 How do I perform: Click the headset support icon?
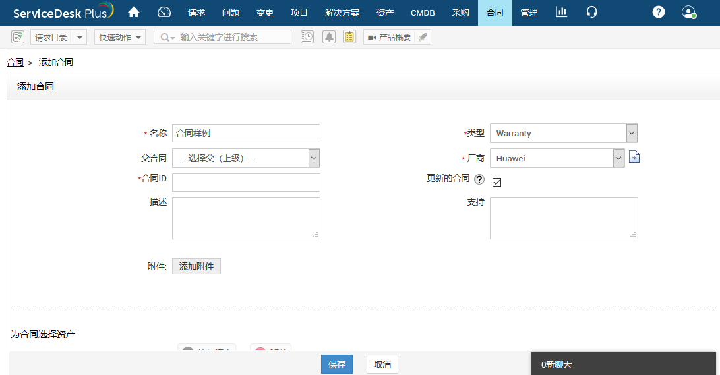point(591,12)
